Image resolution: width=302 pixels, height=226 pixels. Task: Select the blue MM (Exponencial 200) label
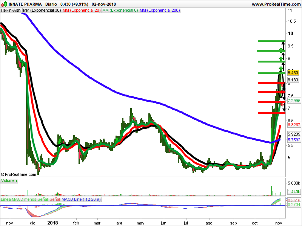point(160,11)
